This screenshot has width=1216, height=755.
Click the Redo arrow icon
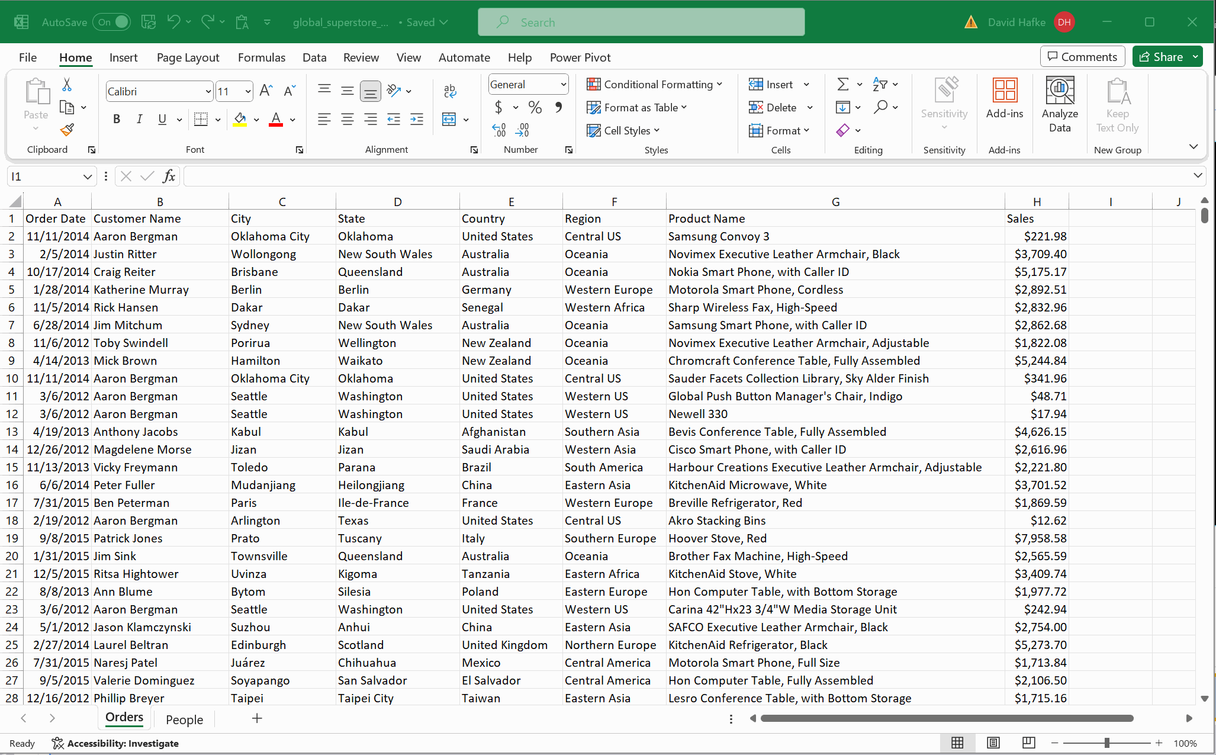tap(208, 22)
